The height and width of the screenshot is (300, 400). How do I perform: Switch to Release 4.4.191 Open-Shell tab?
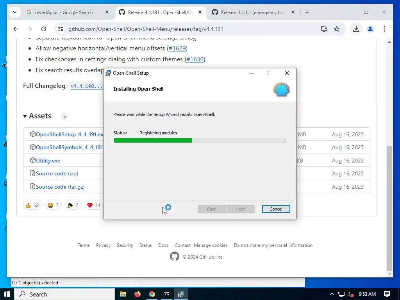tap(160, 12)
